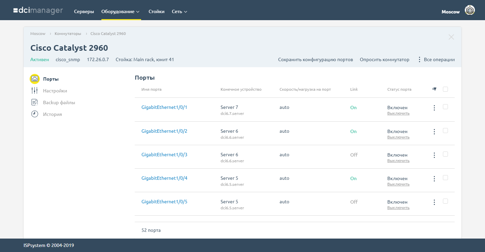Click Server 7 device name
This screenshot has width=485, height=252.
coord(229,107)
